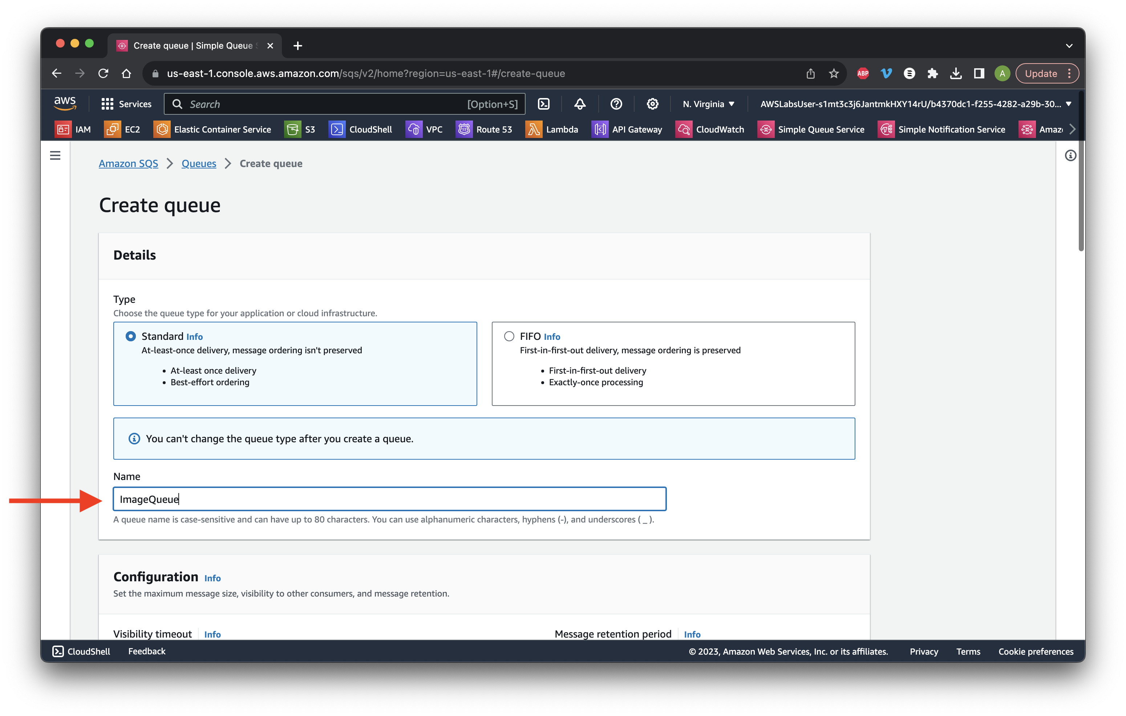Open the AWSLabsUser account dropdown

[916, 104]
